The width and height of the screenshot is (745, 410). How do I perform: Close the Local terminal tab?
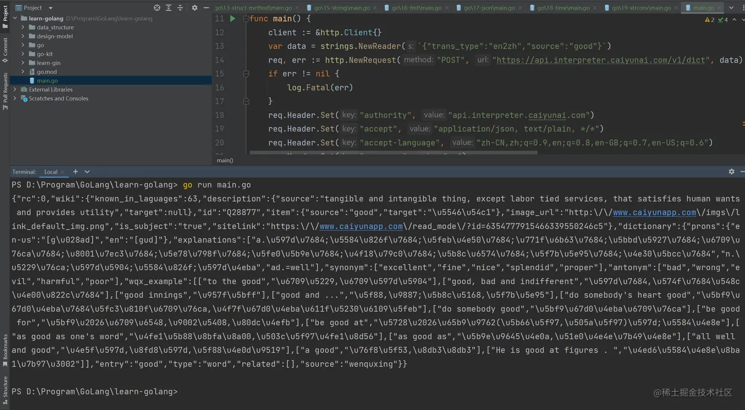[x=63, y=172]
